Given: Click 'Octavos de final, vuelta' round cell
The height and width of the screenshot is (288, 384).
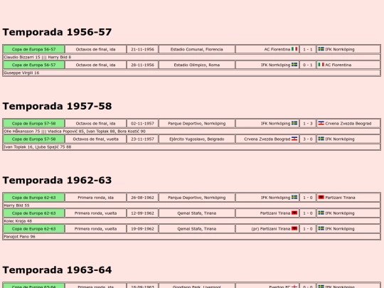Looking at the screenshot, I should [x=95, y=139].
